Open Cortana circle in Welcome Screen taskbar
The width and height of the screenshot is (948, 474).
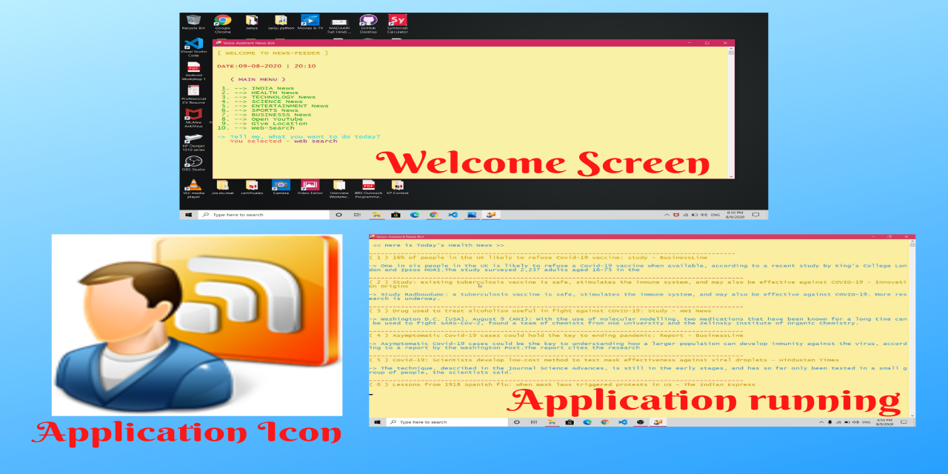[x=339, y=215]
